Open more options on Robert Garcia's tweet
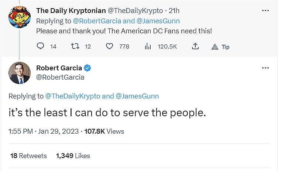Screen dimensions: 281x171 (265, 68)
